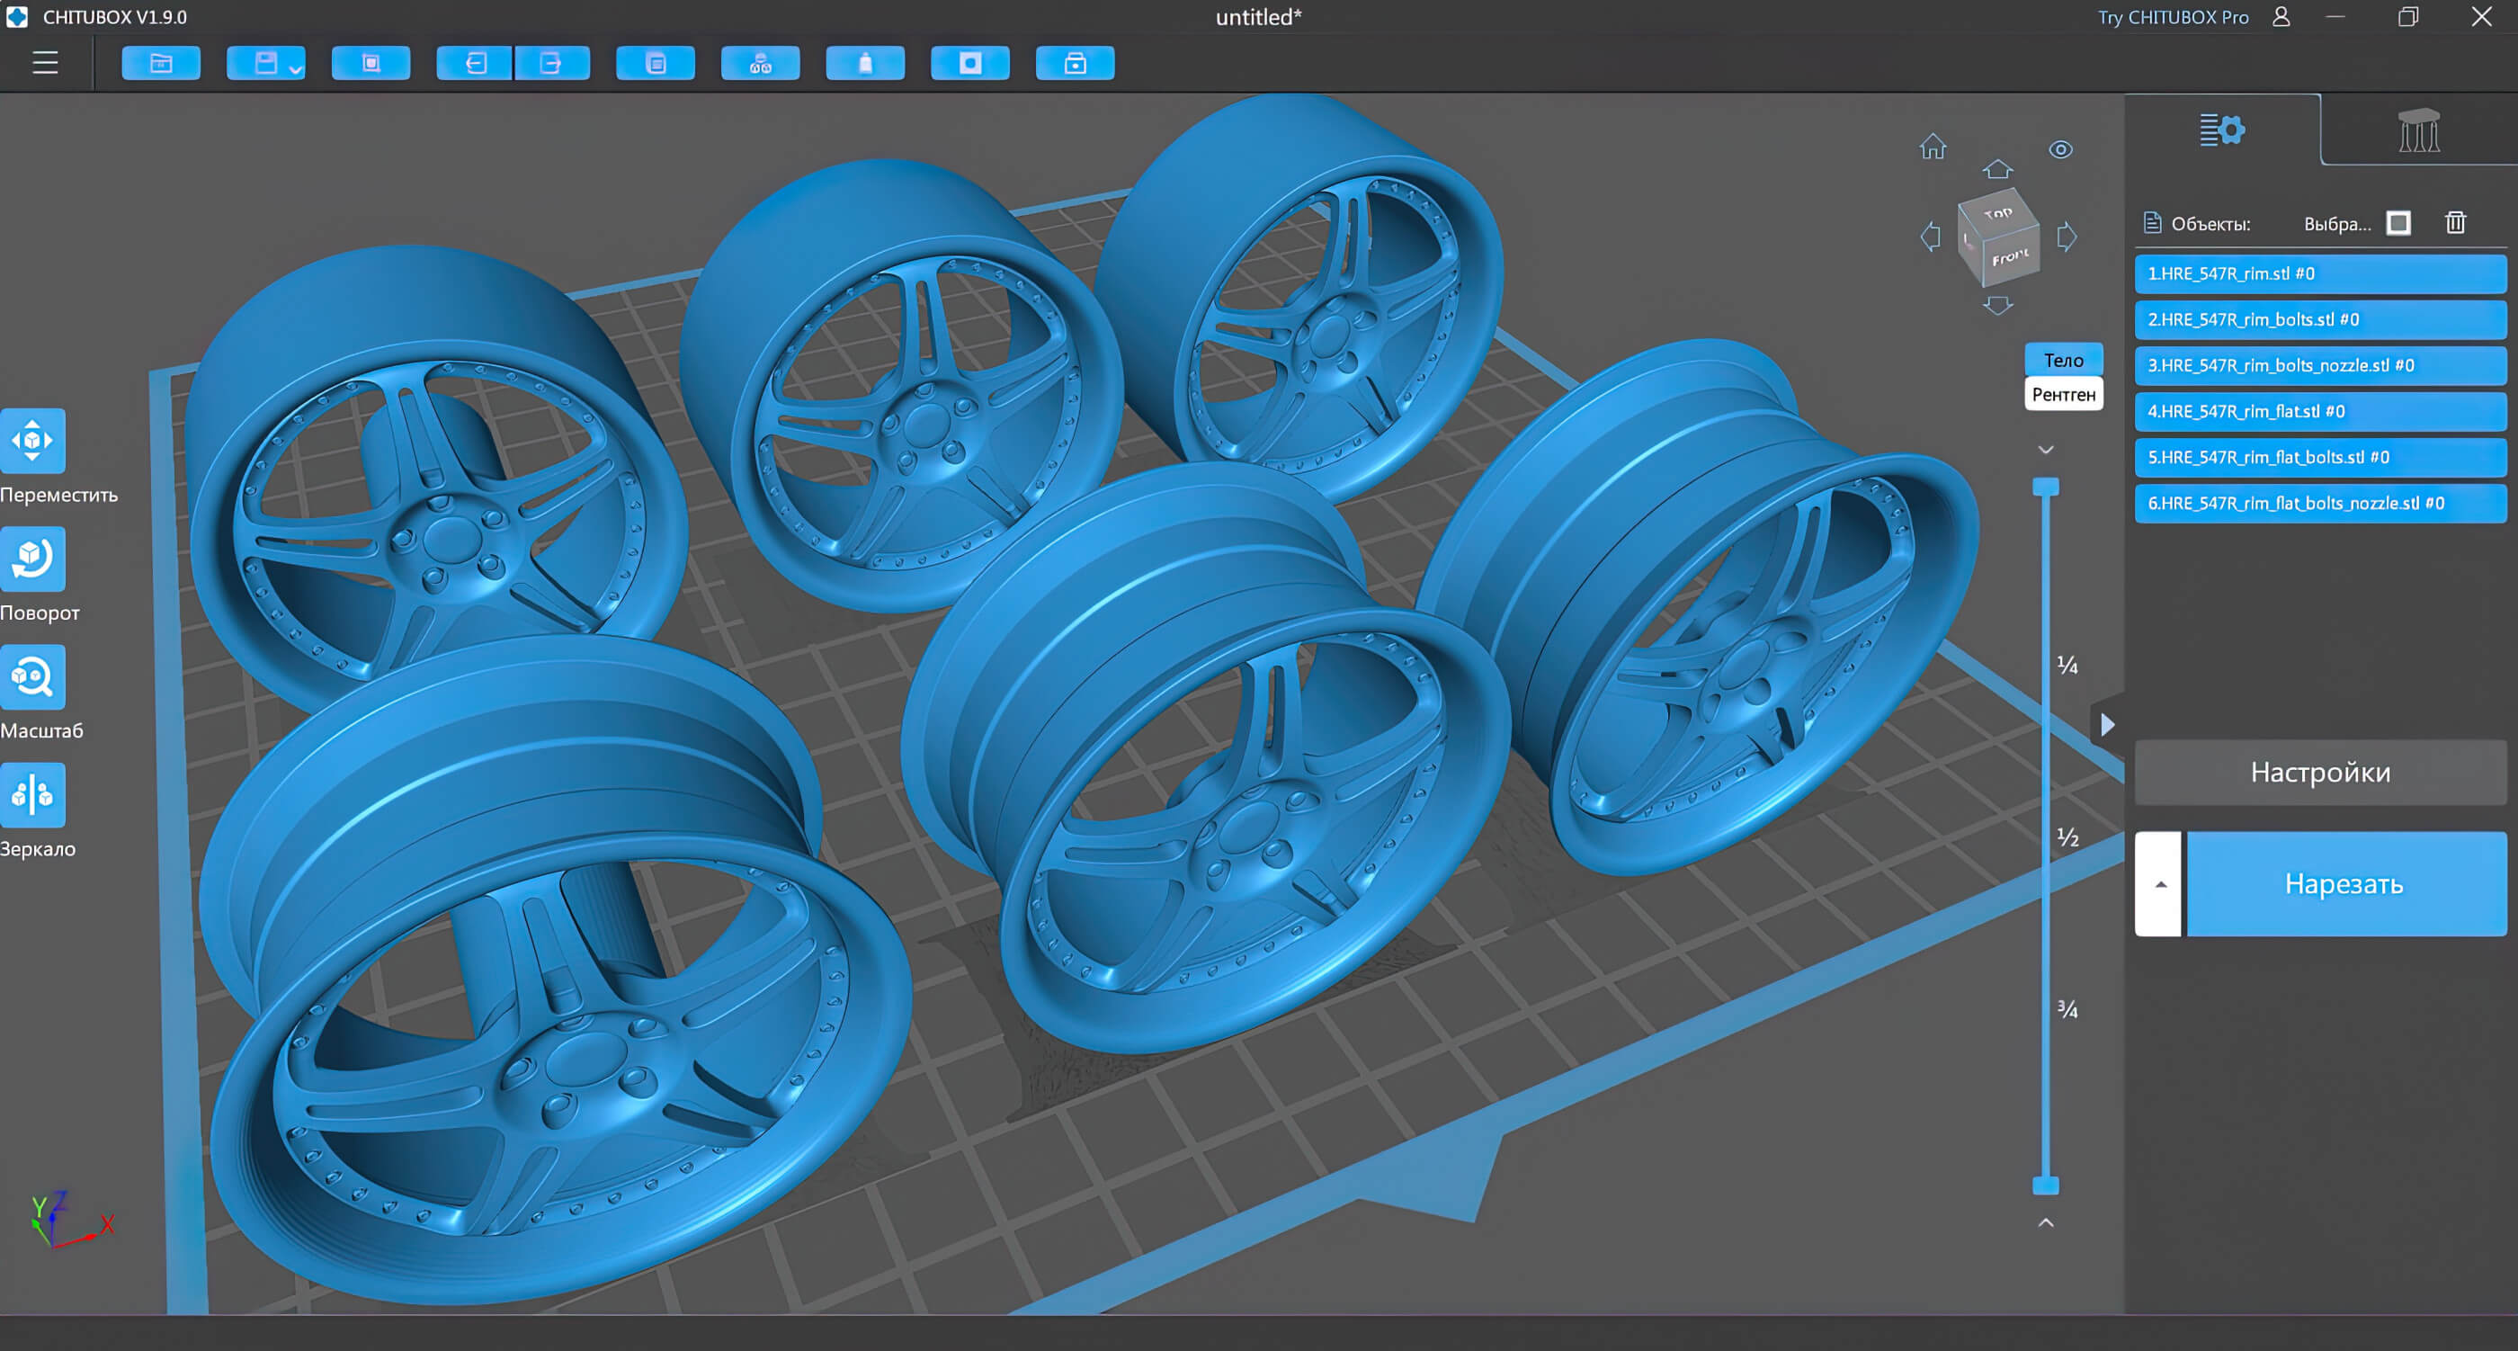
Task: Click the Redo toolbar button
Action: [x=552, y=64]
